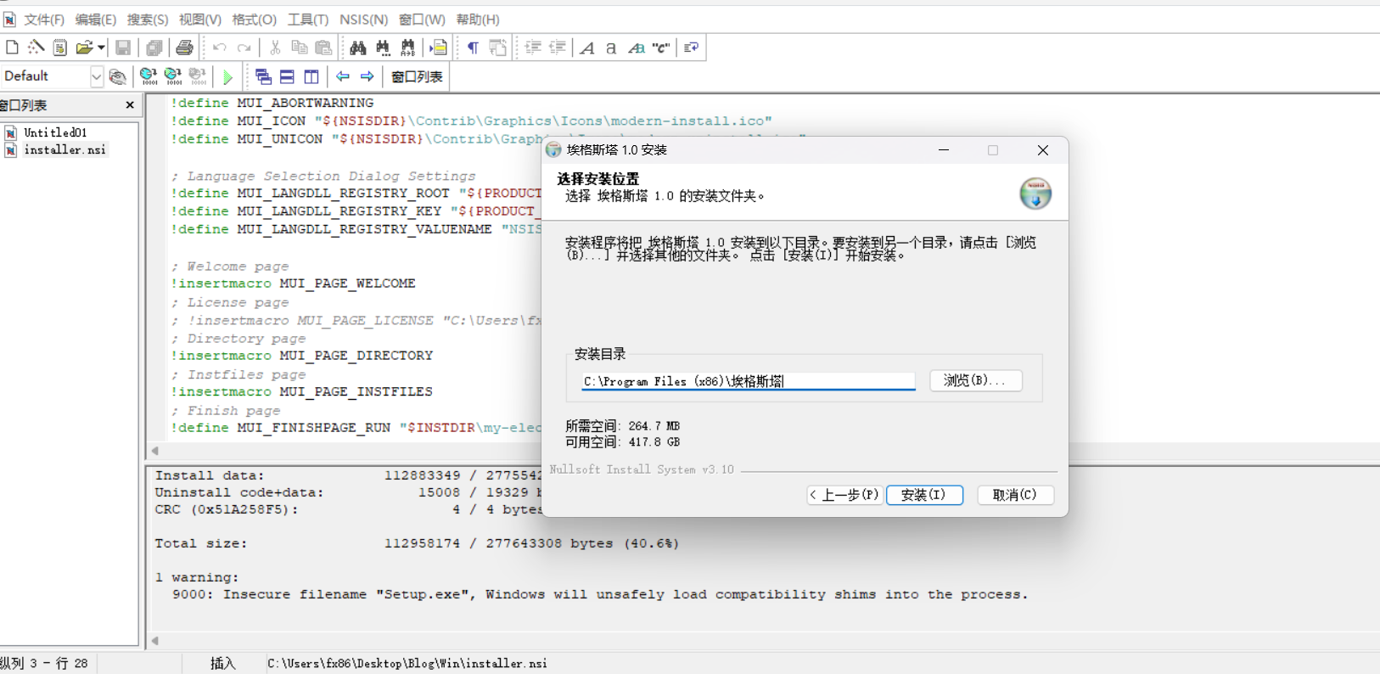The image size is (1380, 674).
Task: Click the find next binoculars icon
Action: pyautogui.click(x=383, y=48)
